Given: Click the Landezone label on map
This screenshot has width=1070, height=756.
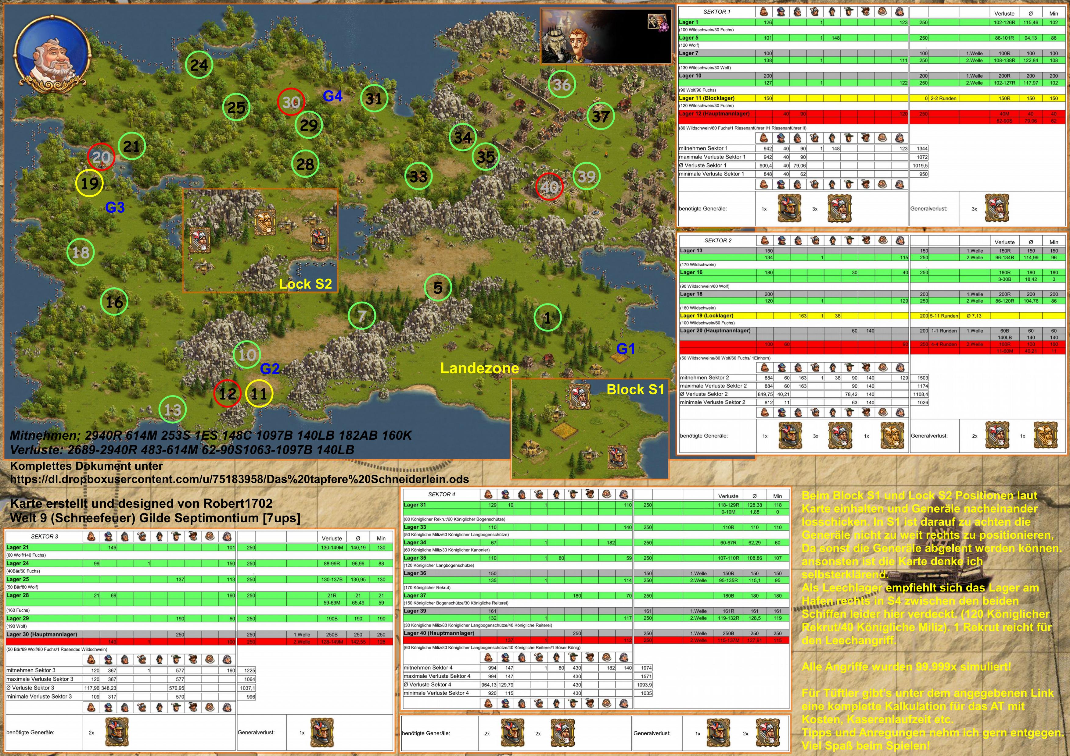Looking at the screenshot, I should click(479, 368).
